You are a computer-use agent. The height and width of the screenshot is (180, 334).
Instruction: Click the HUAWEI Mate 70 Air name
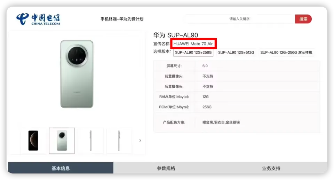(x=193, y=44)
